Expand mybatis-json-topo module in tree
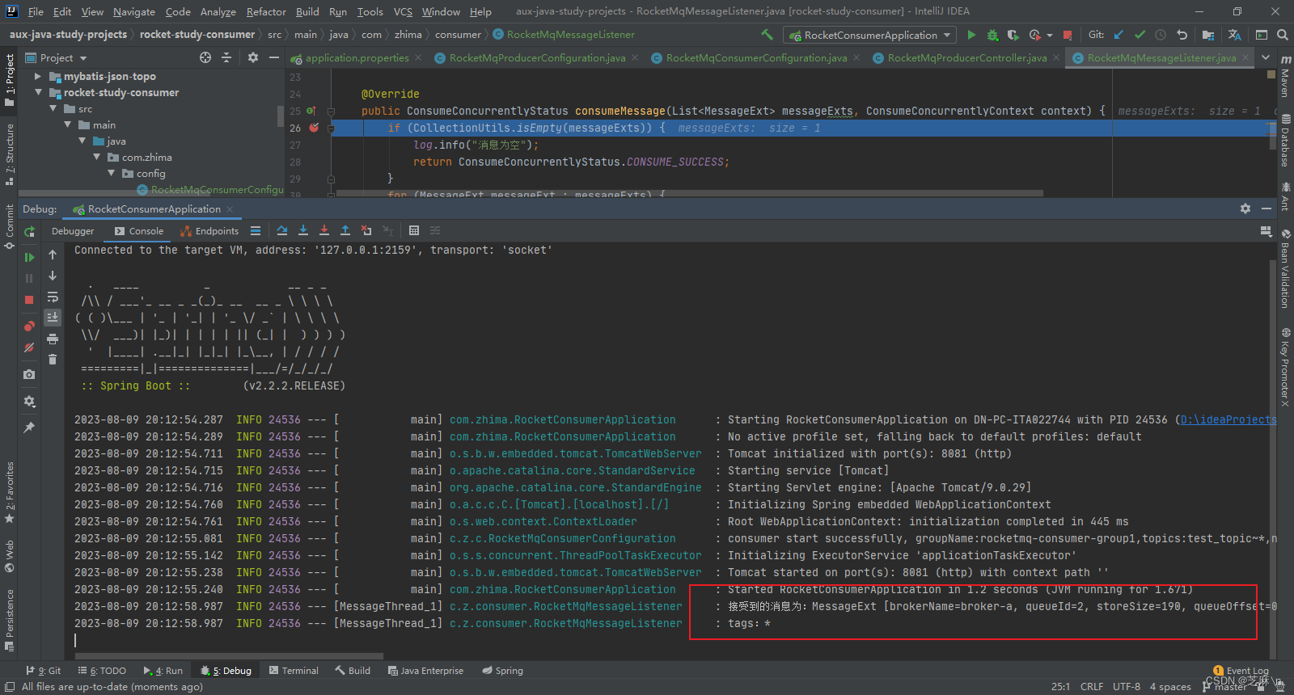Viewport: 1294px width, 695px height. click(x=37, y=76)
